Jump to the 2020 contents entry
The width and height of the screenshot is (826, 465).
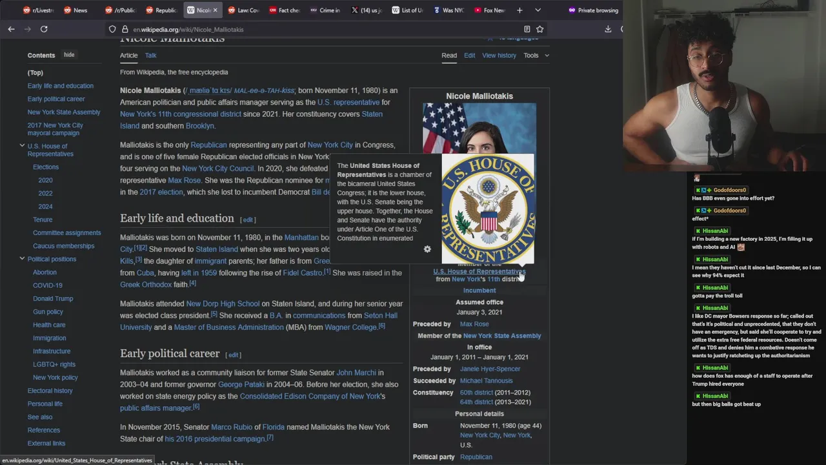pyautogui.click(x=45, y=180)
